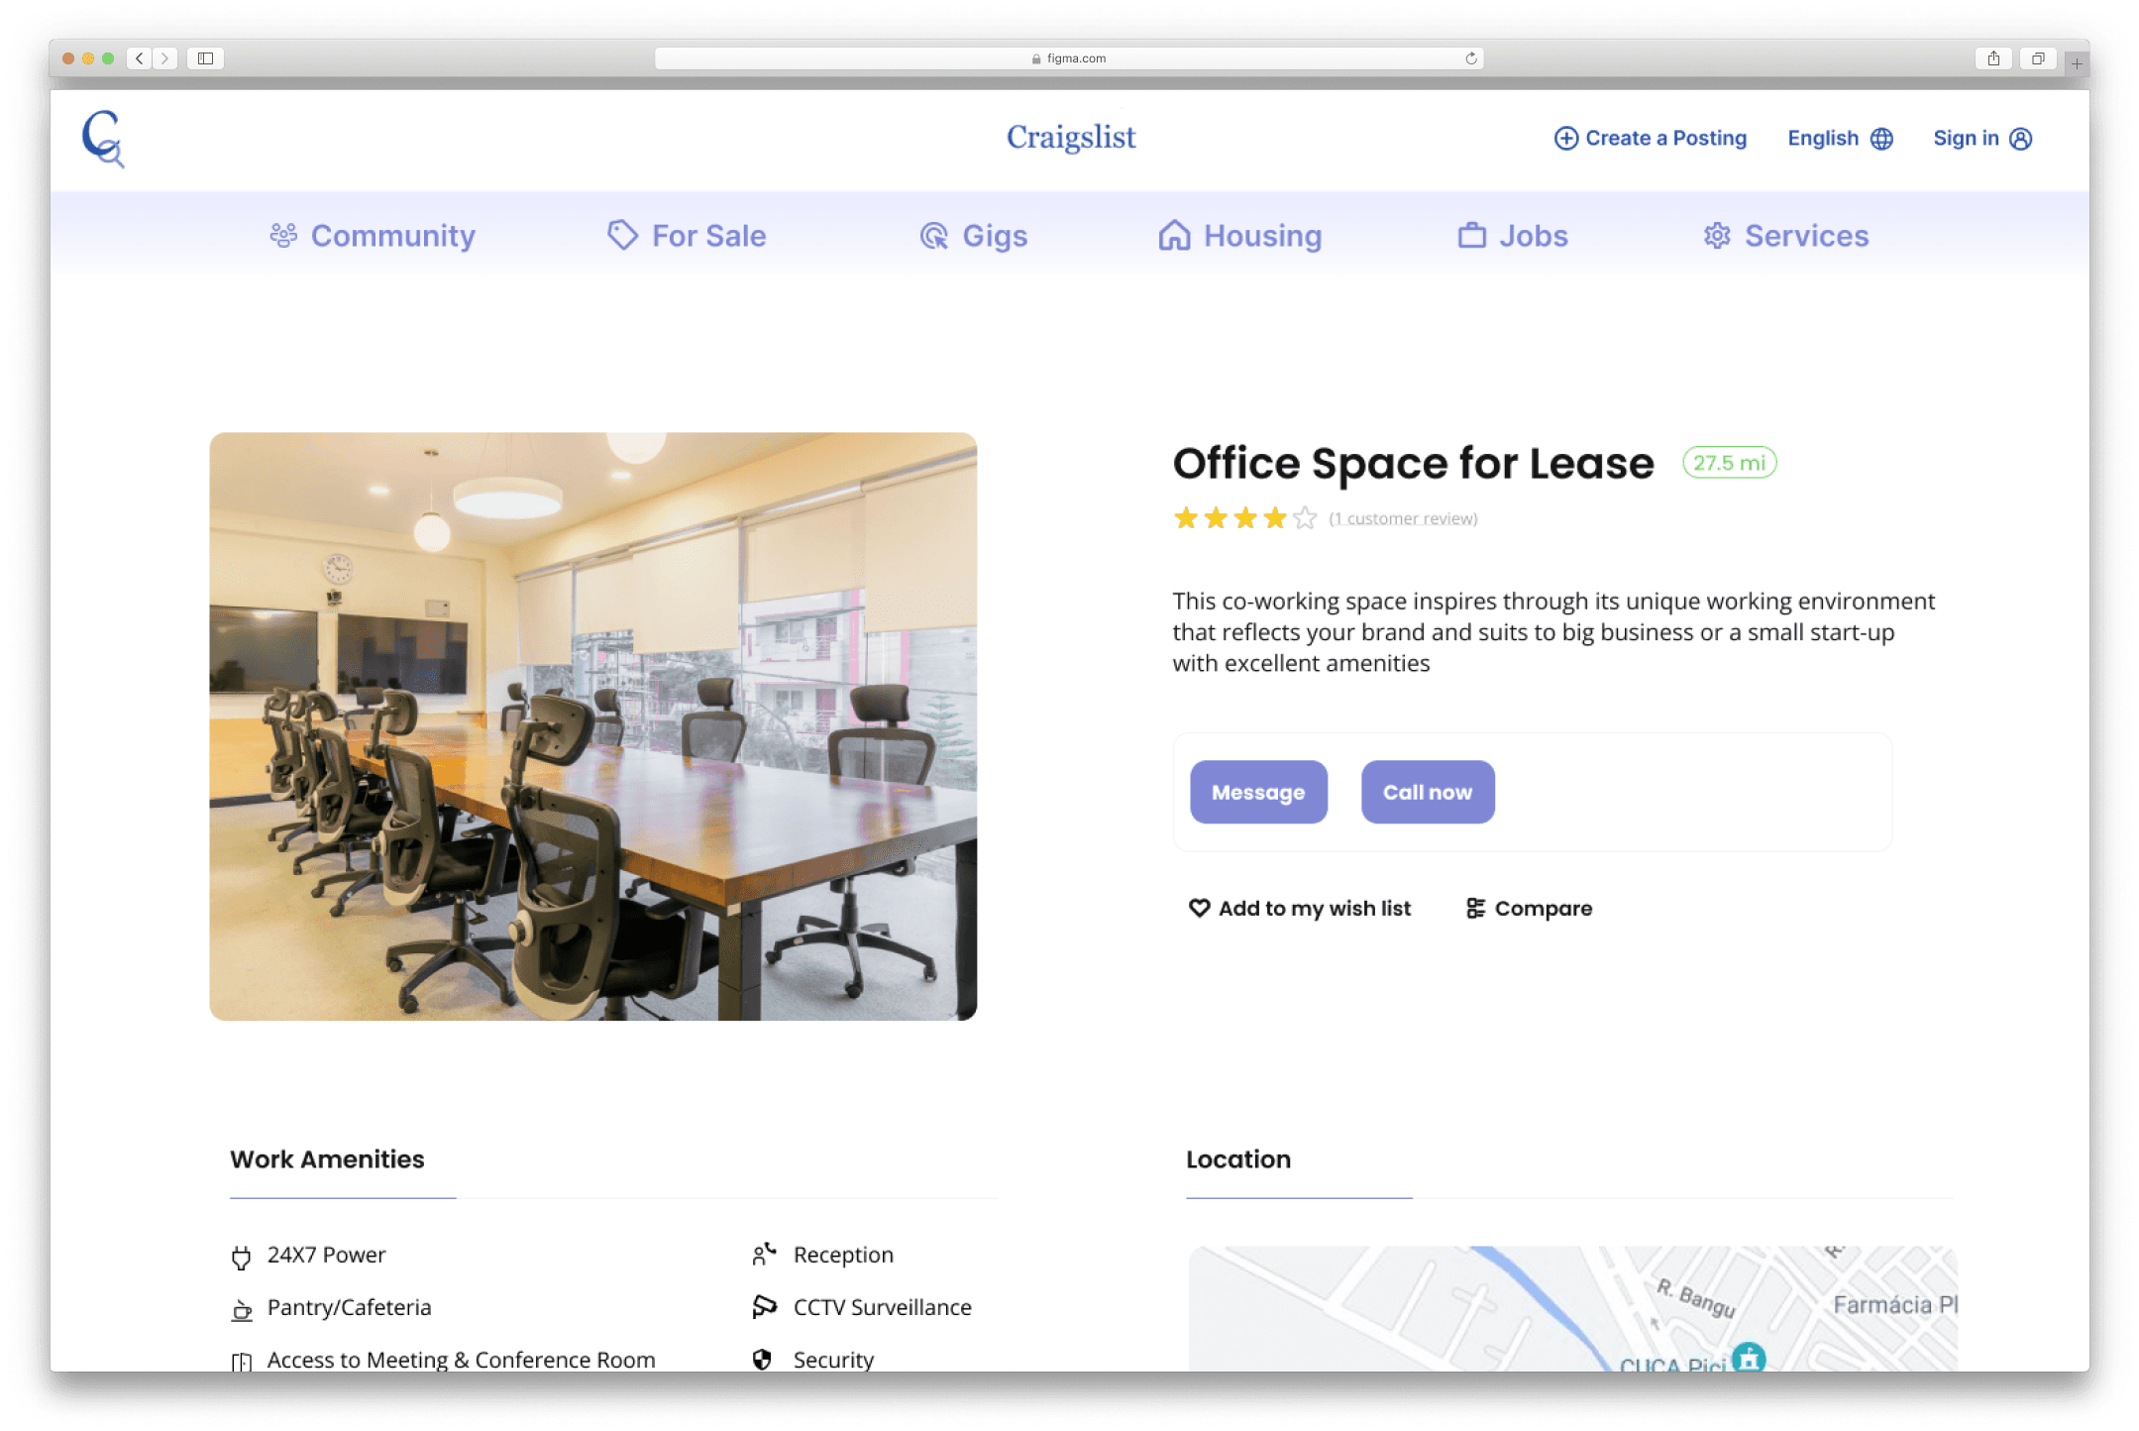Toggle the browser sidebar button
2139x1431 pixels.
205,58
